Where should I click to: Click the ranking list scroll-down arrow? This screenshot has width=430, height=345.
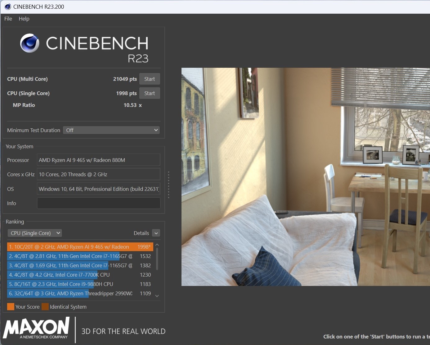pos(157,296)
